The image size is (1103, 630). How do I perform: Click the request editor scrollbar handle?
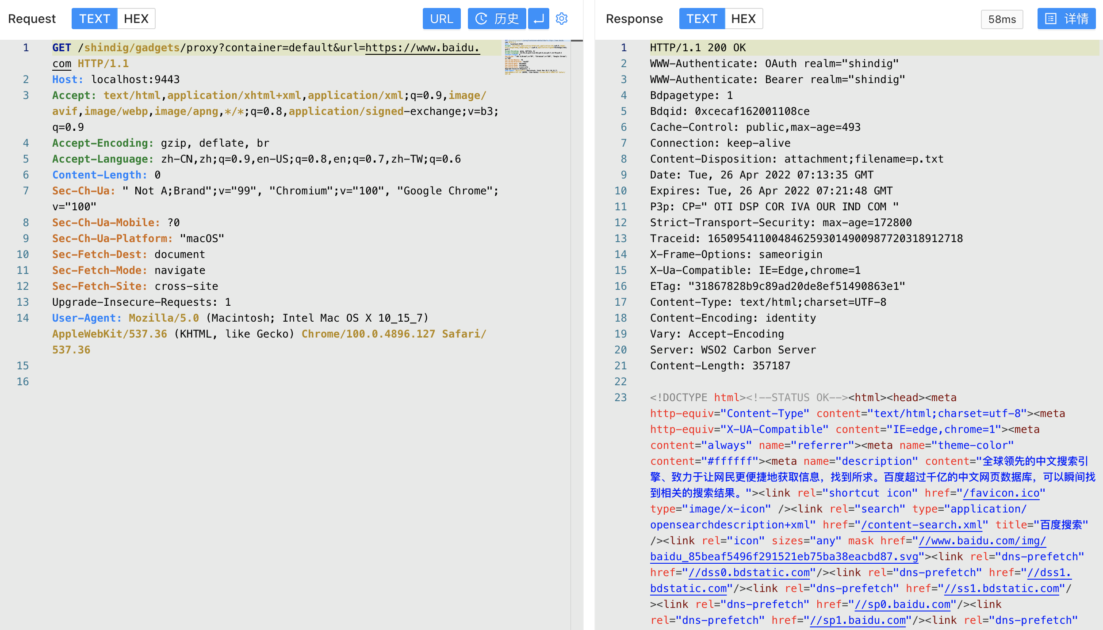pos(577,41)
